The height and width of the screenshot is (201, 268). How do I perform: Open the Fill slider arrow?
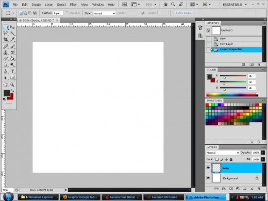[x=263, y=159]
